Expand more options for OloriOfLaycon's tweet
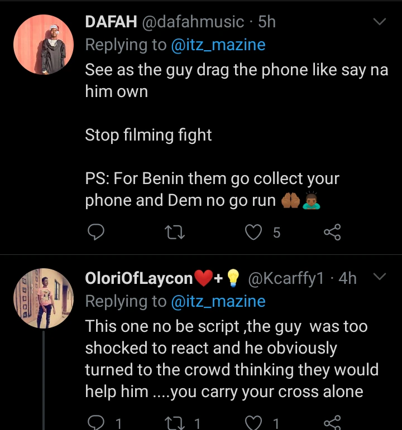402x430 pixels. pyautogui.click(x=379, y=277)
